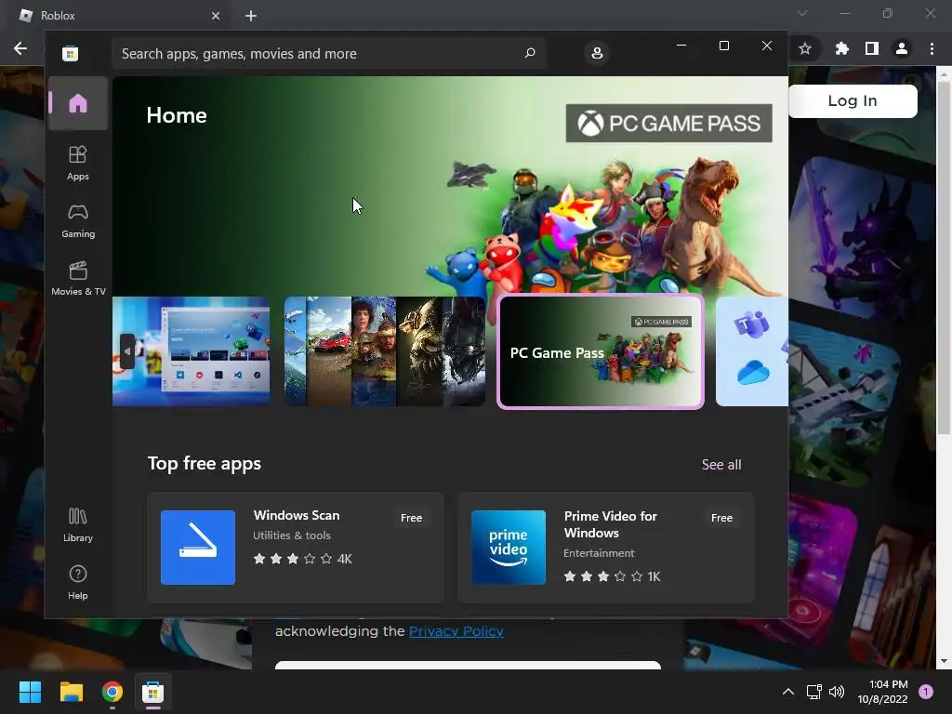Go to the Gaming section

coord(78,220)
